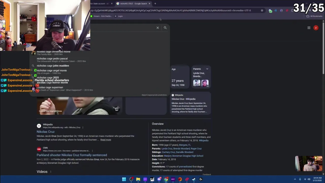Open the volume tray icon
This screenshot has width=325, height=183.
(309, 179)
